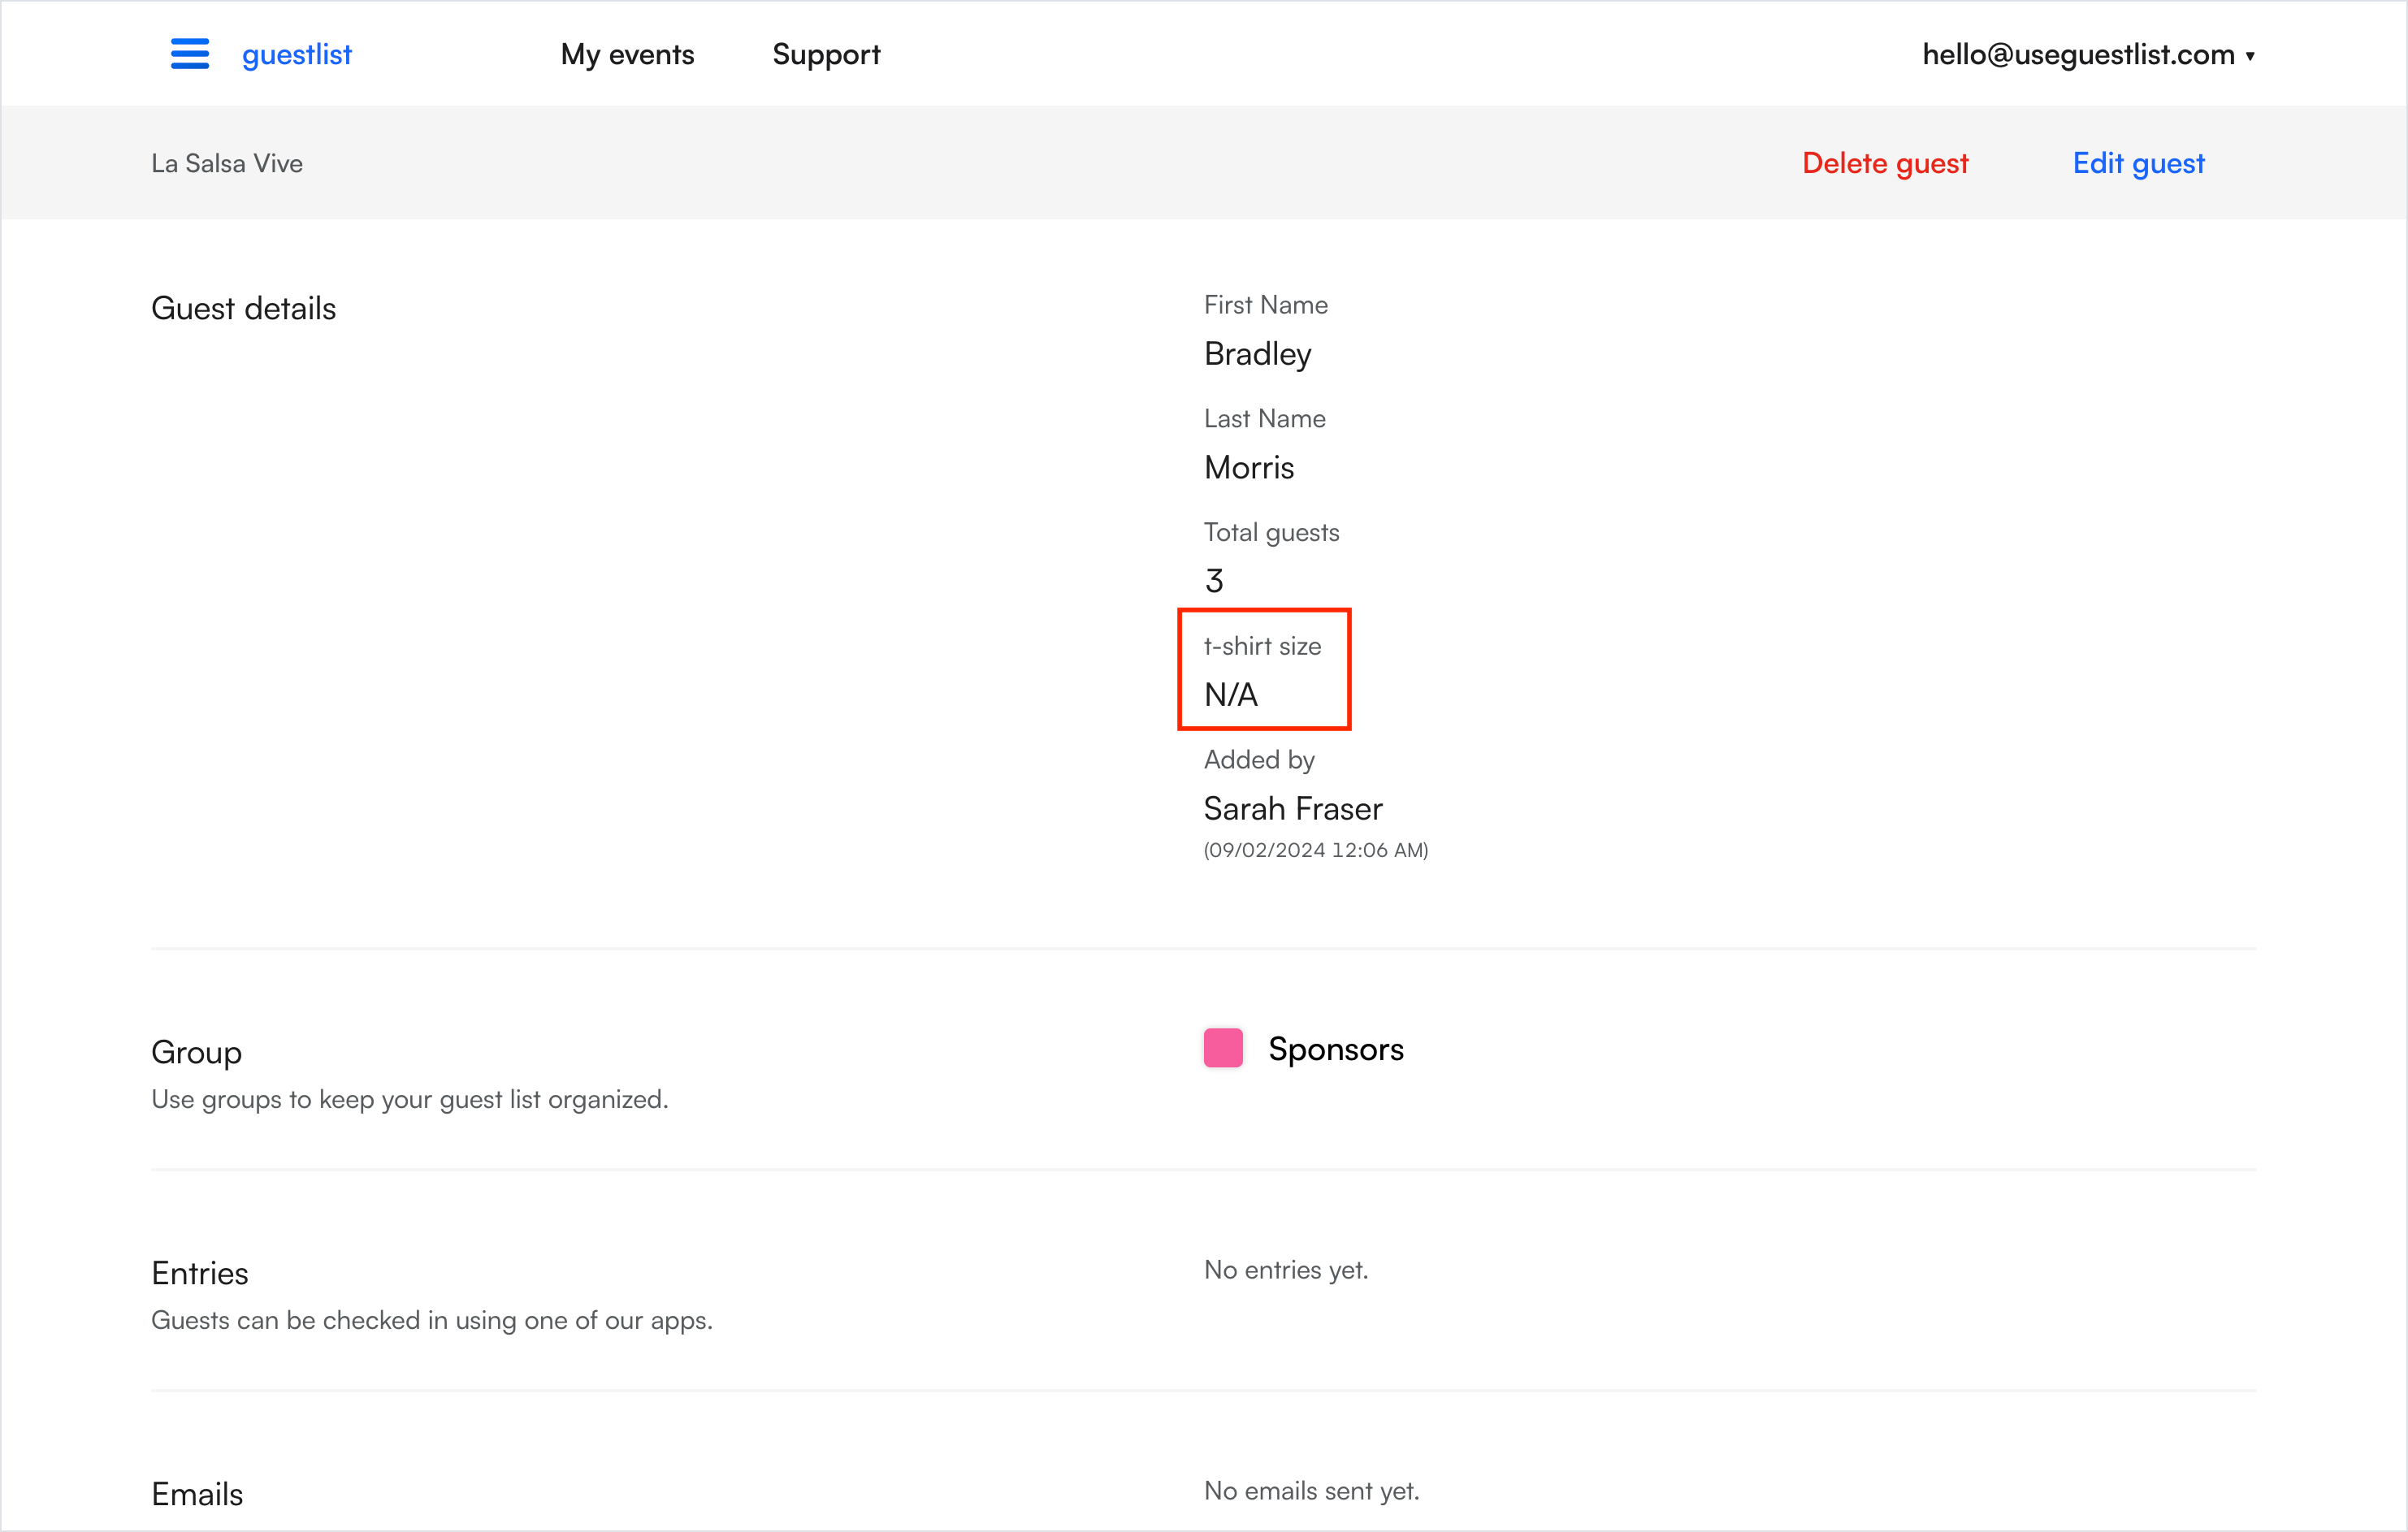Screen dimensions: 2408x1532
Task: Click the last name value Morris
Action: click(1248, 468)
